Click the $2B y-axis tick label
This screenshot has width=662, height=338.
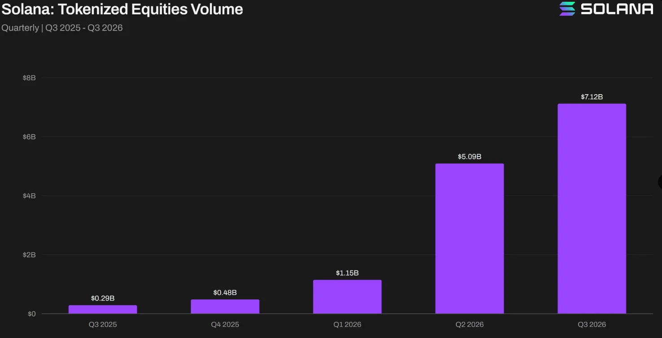[x=29, y=255]
